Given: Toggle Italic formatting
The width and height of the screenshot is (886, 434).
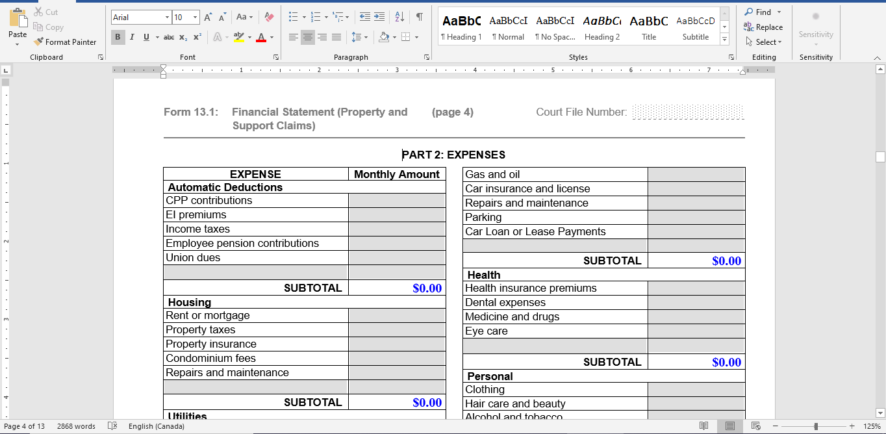Looking at the screenshot, I should point(132,38).
